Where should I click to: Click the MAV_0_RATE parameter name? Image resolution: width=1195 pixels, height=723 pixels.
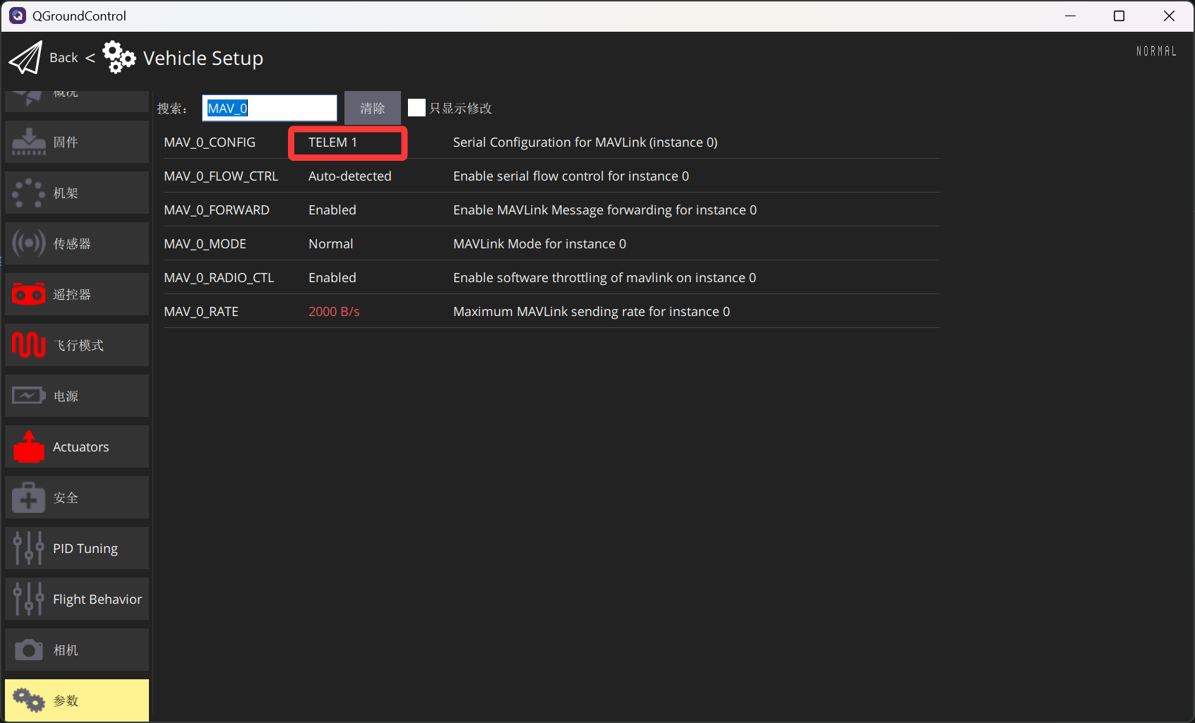tap(201, 312)
